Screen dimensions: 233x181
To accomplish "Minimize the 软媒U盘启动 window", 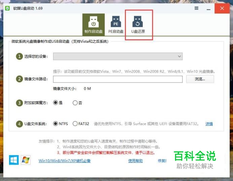I will click(208, 9).
